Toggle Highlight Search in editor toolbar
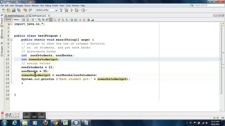The height and width of the screenshot is (126, 225). (51, 20)
